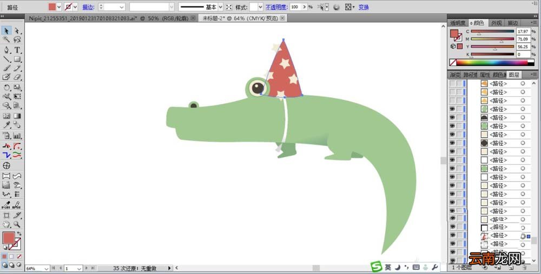Open the opacity value arrow

[304, 7]
